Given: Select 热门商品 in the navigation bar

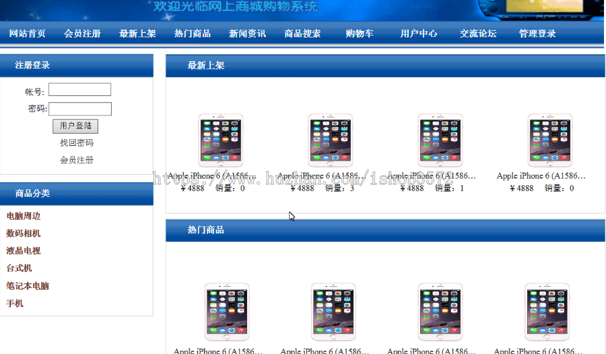Looking at the screenshot, I should tap(193, 34).
